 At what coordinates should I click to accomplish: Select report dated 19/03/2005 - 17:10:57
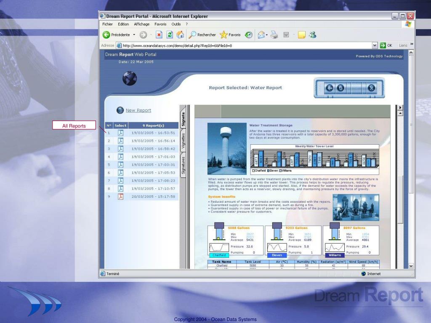pyautogui.click(x=153, y=189)
